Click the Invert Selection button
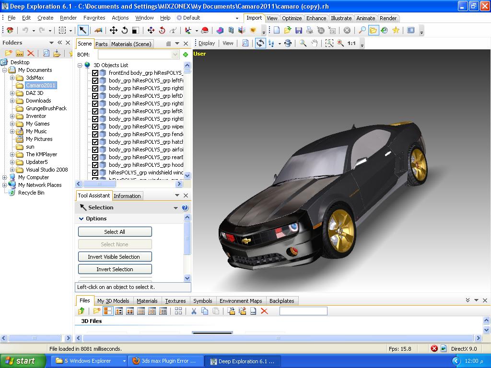The height and width of the screenshot is (368, 491). coord(115,269)
